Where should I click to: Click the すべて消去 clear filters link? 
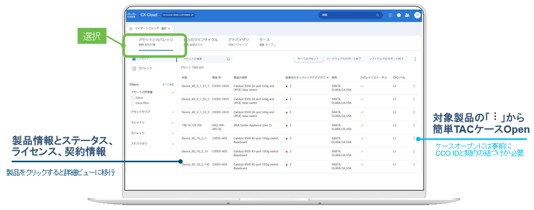(x=168, y=84)
